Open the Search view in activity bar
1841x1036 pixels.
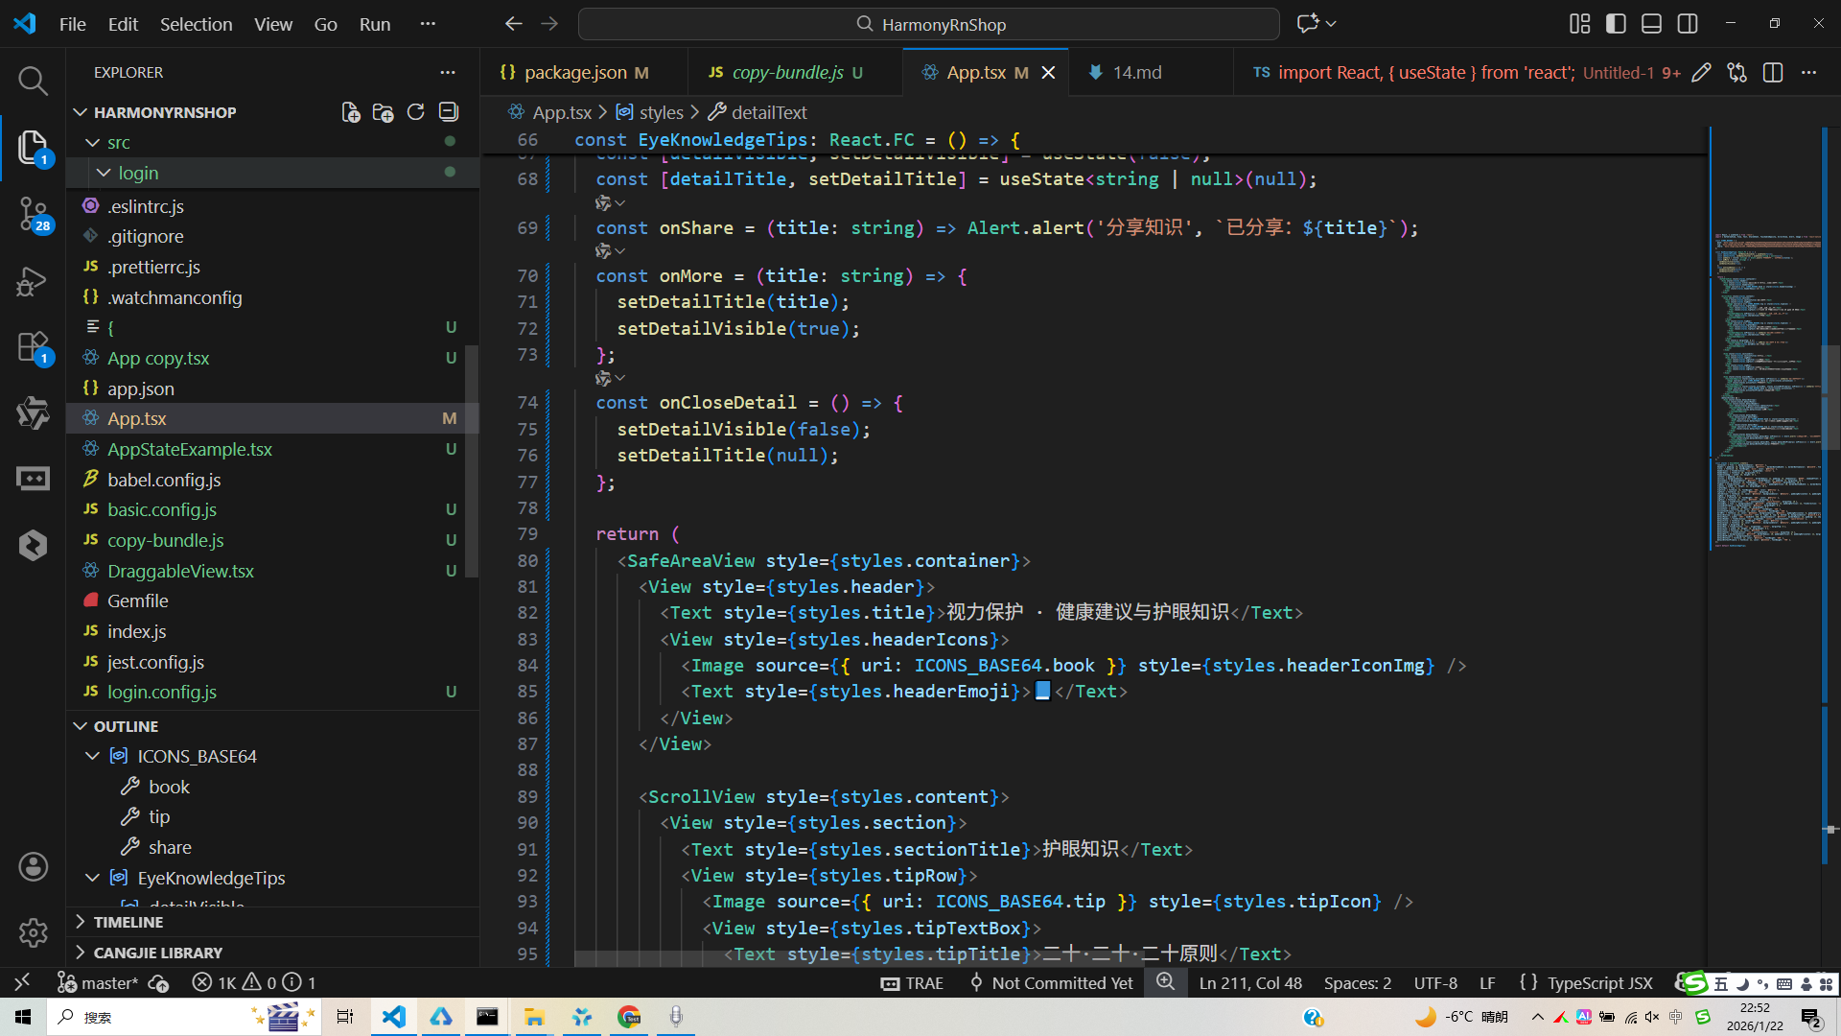(x=33, y=81)
